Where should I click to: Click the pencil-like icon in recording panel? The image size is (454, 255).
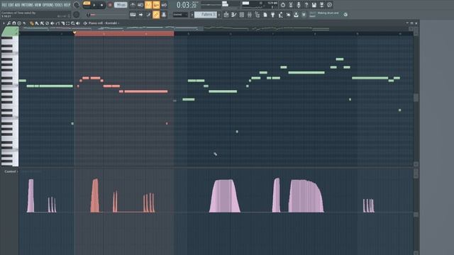148,14
